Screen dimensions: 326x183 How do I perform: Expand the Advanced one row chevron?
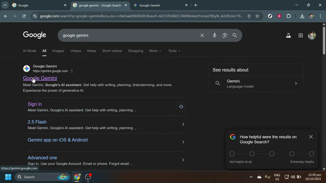(x=183, y=160)
